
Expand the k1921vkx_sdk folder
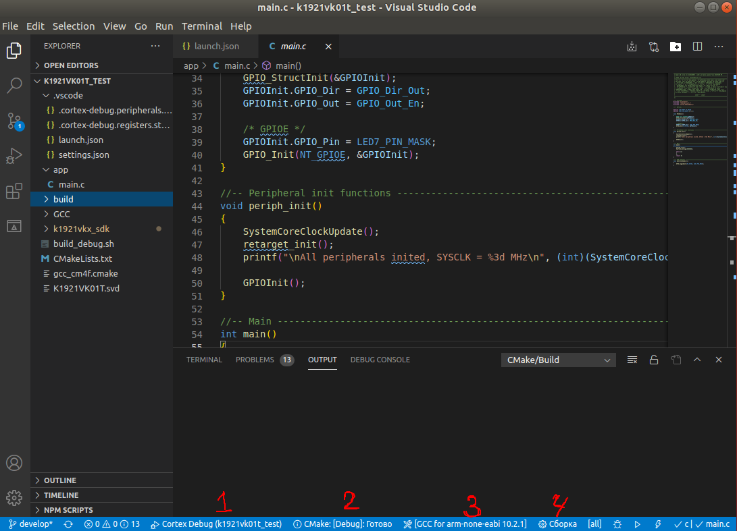tap(101, 229)
